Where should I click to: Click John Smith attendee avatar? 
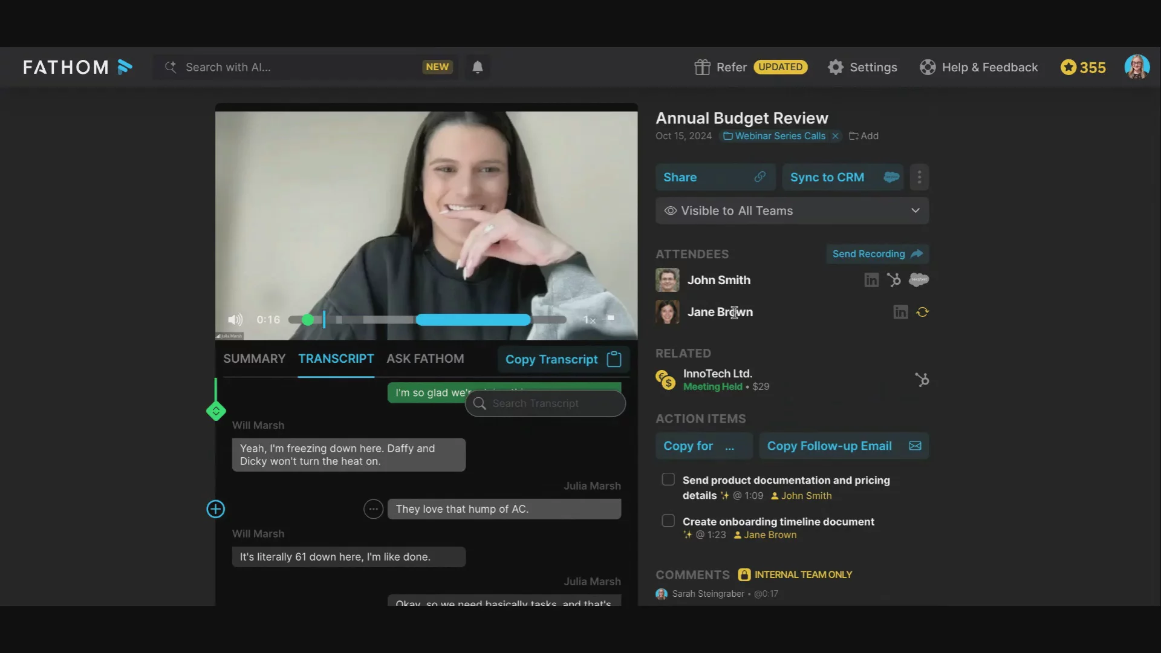click(x=668, y=280)
